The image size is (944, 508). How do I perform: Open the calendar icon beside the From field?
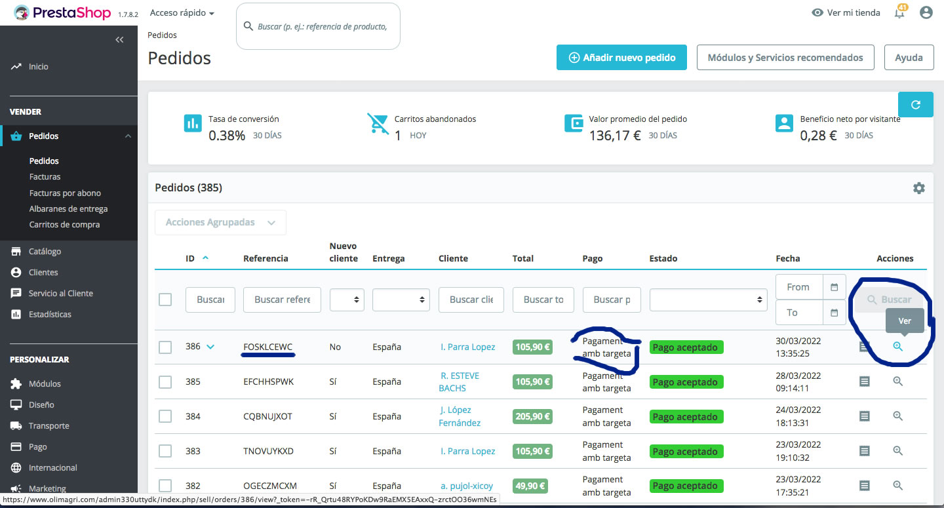pos(834,286)
